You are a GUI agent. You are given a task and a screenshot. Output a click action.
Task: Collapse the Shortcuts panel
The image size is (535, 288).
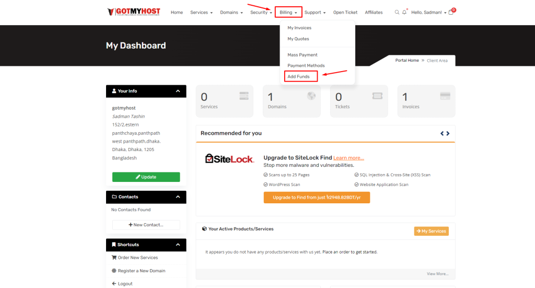(x=178, y=245)
